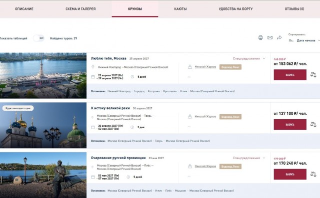Open Николай Жарков link in Очарование русской провинции

coord(205,166)
